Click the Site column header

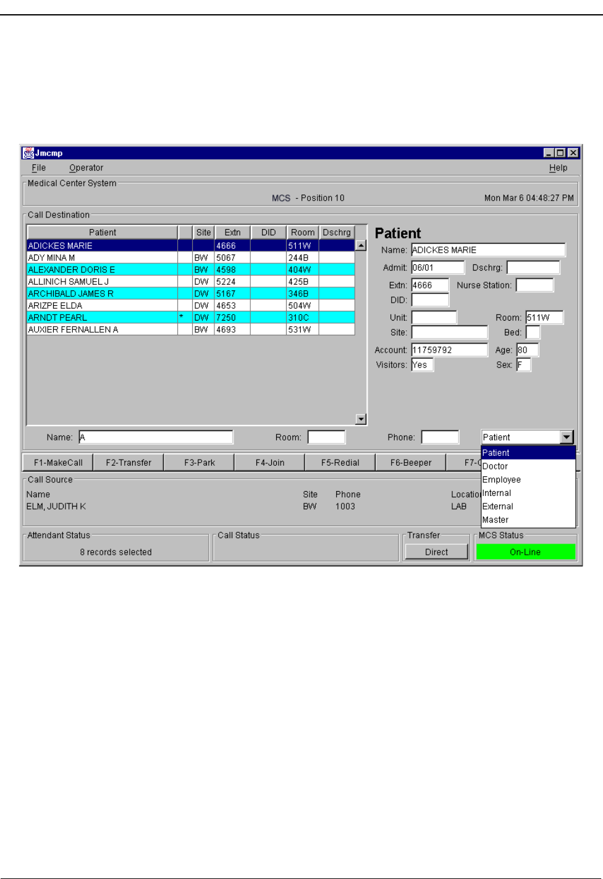pos(203,232)
